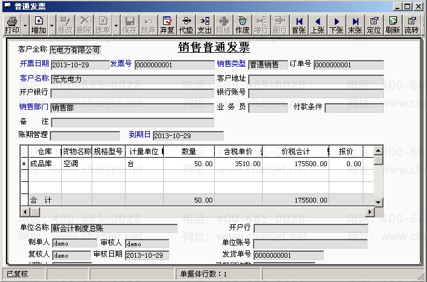This screenshot has height=282, width=427.
Task: Click the 客户全称 field
Action: point(75,50)
